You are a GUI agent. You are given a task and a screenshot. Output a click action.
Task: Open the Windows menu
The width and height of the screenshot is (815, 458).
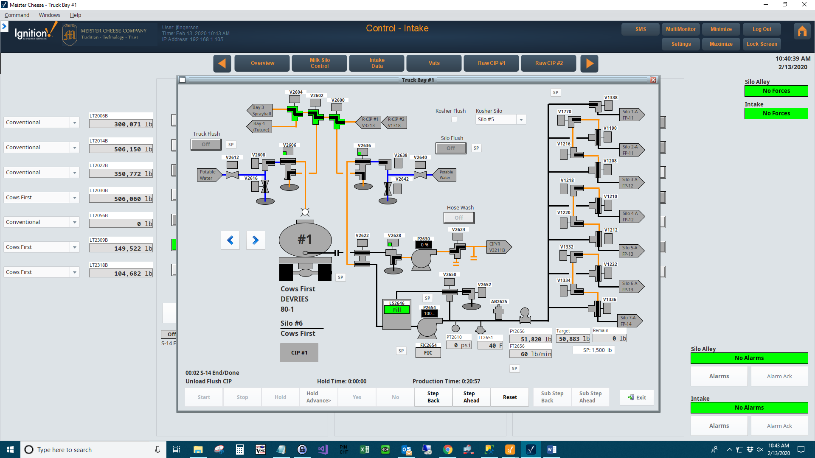point(50,15)
